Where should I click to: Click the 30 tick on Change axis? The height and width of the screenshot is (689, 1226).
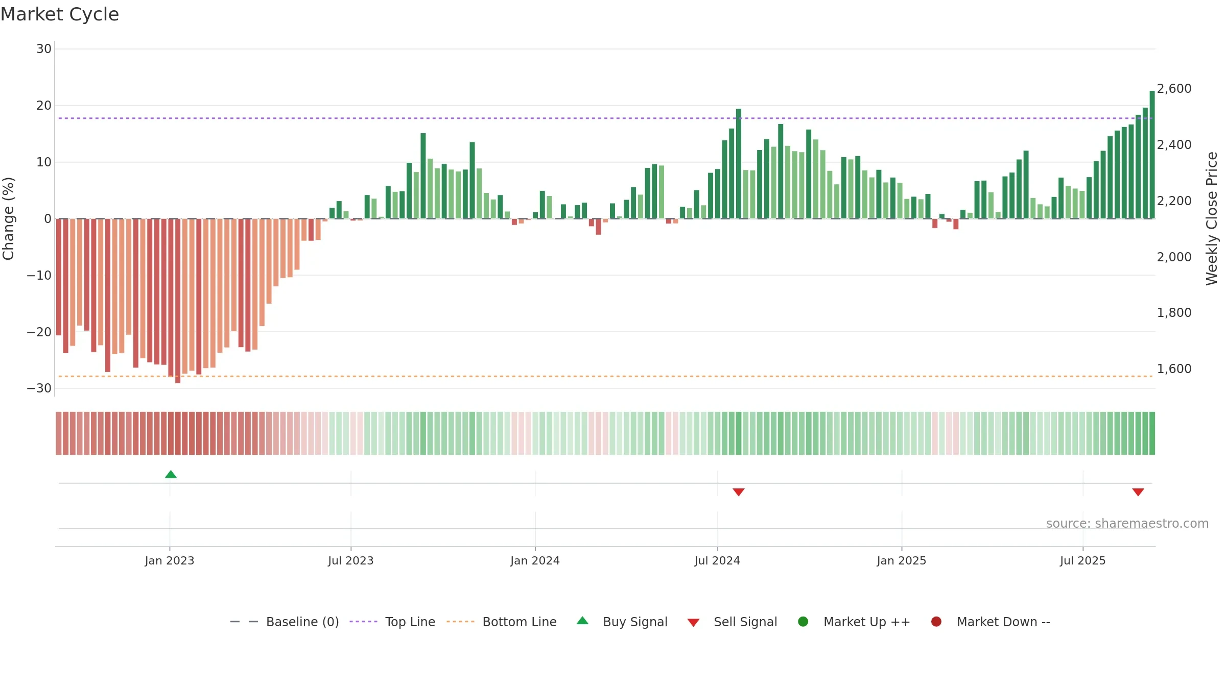point(44,49)
